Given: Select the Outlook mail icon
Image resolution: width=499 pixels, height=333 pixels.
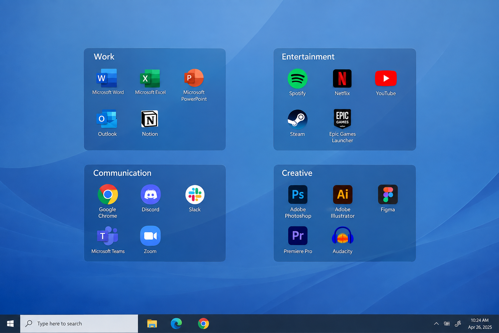Looking at the screenshot, I should coord(107,119).
